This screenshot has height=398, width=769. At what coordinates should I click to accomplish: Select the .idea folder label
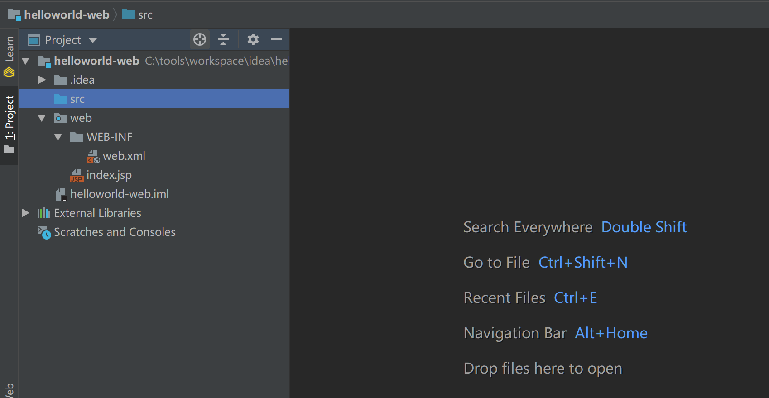(x=82, y=80)
